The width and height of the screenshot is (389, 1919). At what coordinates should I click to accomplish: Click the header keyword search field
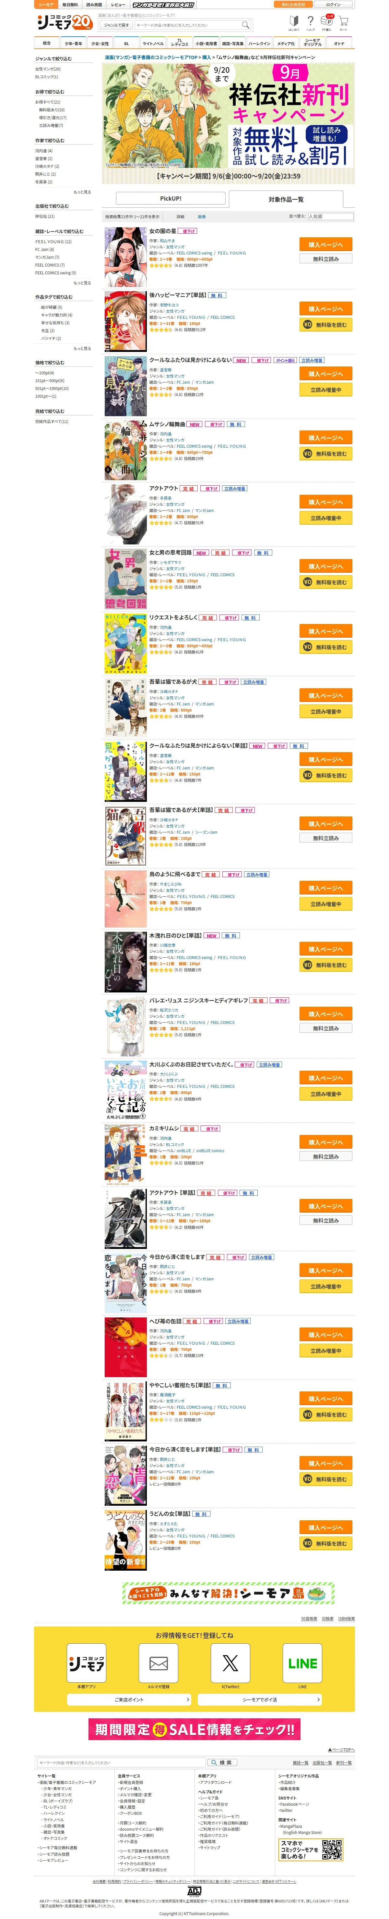click(x=187, y=25)
